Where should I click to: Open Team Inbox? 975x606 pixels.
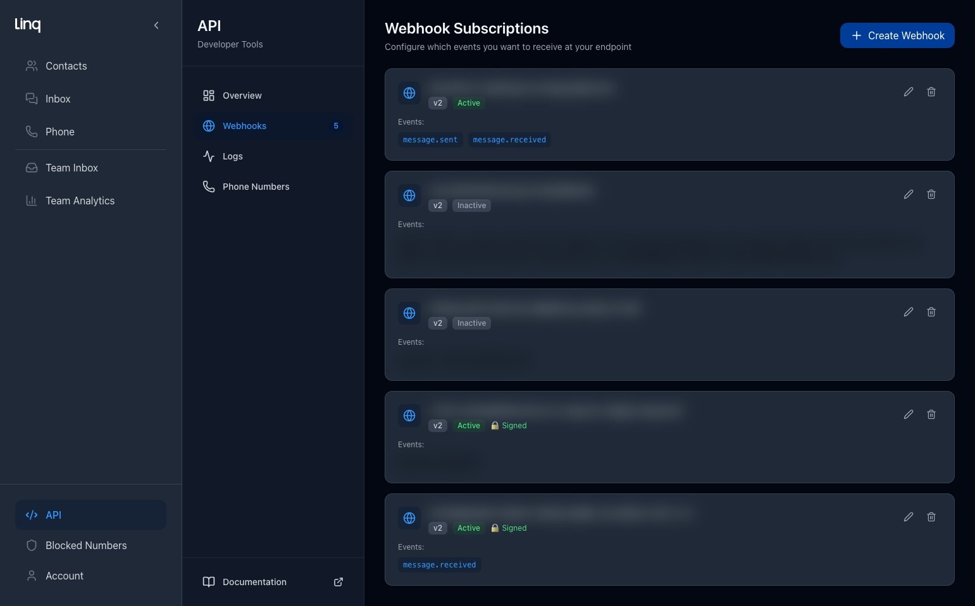[x=90, y=168]
